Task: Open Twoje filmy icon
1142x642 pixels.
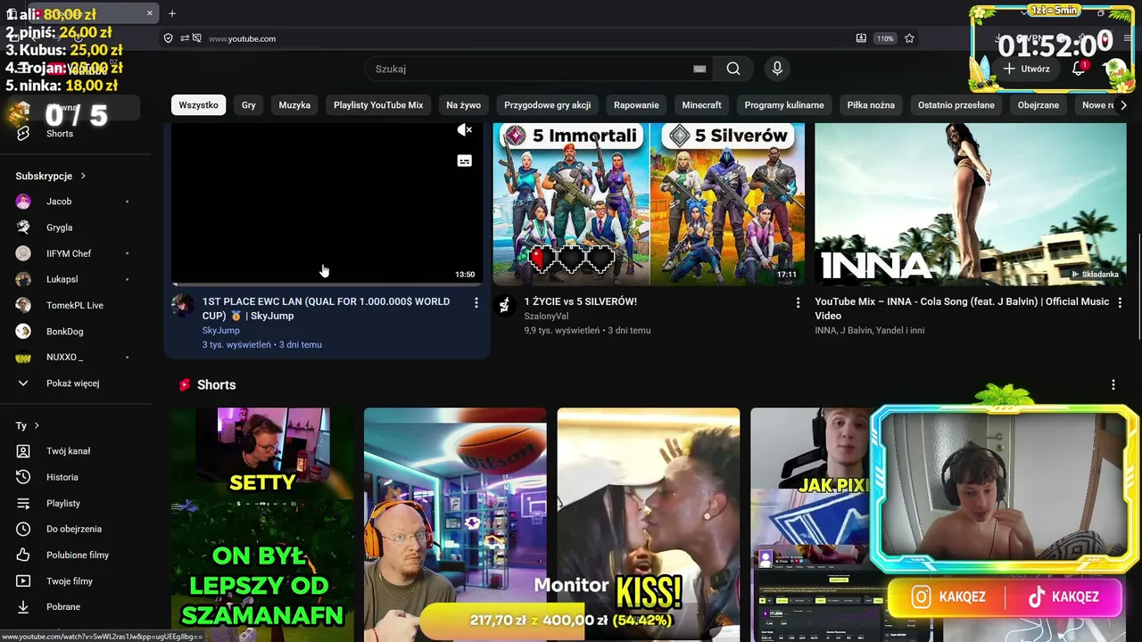Action: 23,581
